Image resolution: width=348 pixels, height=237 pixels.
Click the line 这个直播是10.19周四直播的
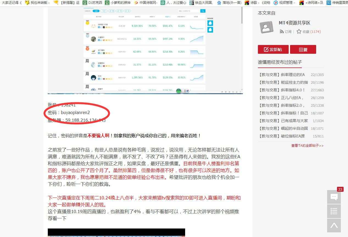pos(143,215)
